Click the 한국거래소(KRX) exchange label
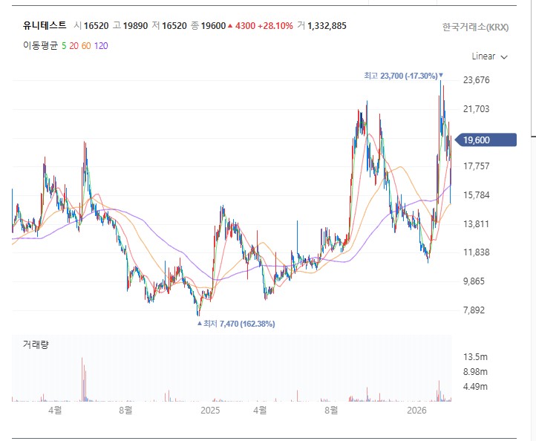The width and height of the screenshot is (536, 441). click(475, 27)
